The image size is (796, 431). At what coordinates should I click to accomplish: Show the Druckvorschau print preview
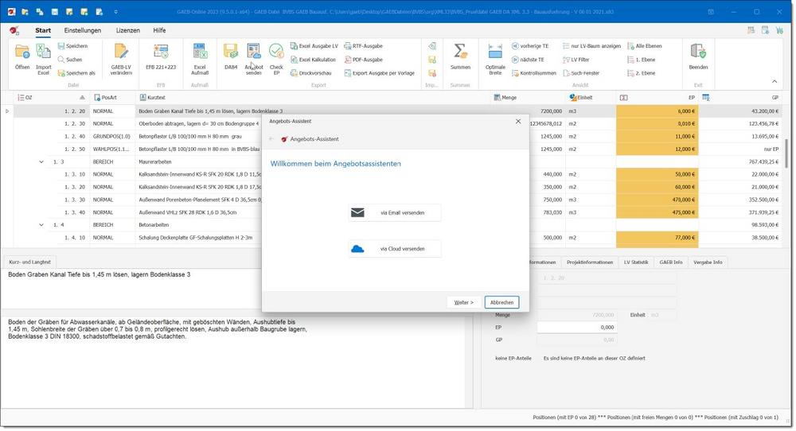(311, 73)
